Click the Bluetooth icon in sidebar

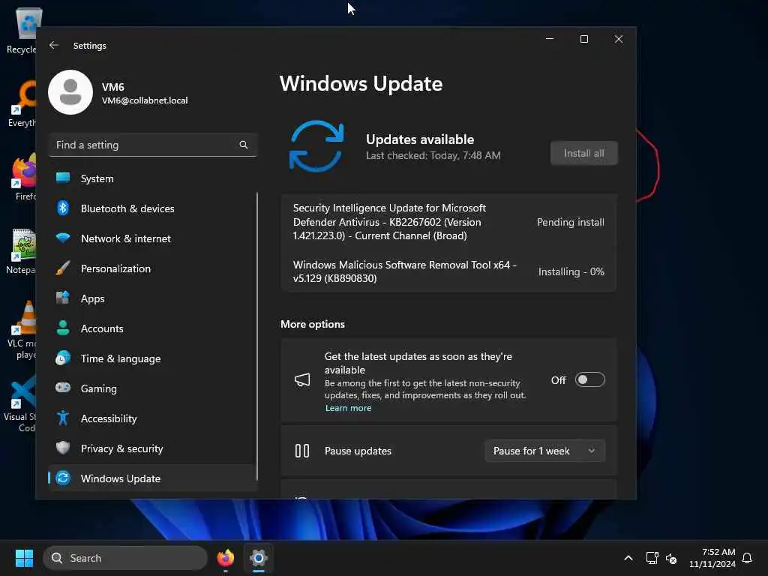[x=63, y=208]
